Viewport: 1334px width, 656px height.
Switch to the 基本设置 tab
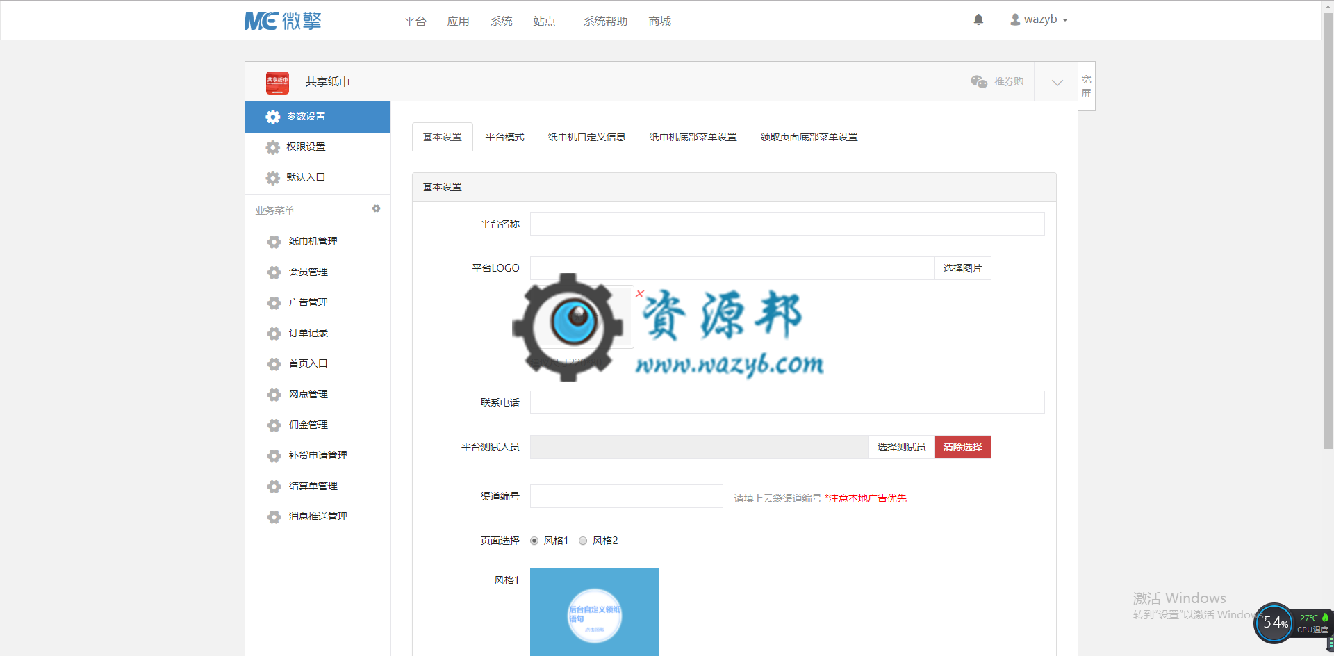tap(443, 137)
